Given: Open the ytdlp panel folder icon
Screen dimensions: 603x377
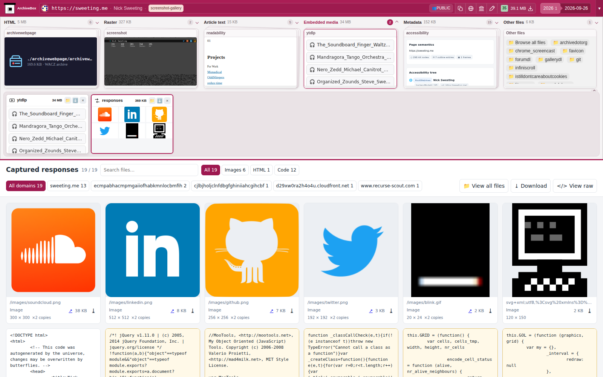Looking at the screenshot, I should click(68, 100).
